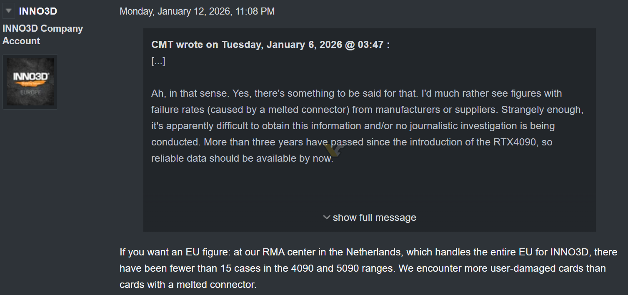Click the chevron beside show full message
The image size is (628, 295).
click(327, 217)
